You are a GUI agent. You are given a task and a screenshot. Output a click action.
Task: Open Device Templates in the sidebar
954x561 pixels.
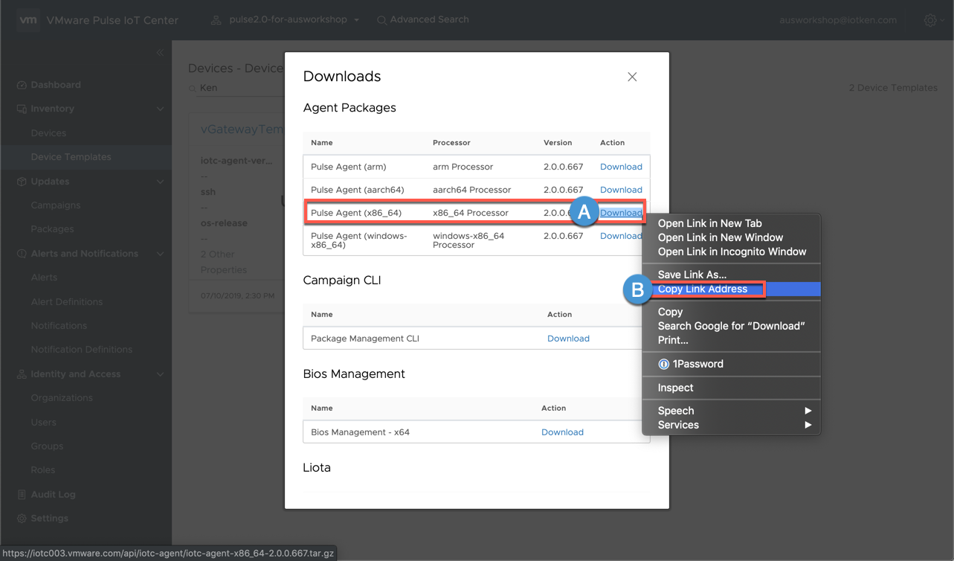coord(71,157)
